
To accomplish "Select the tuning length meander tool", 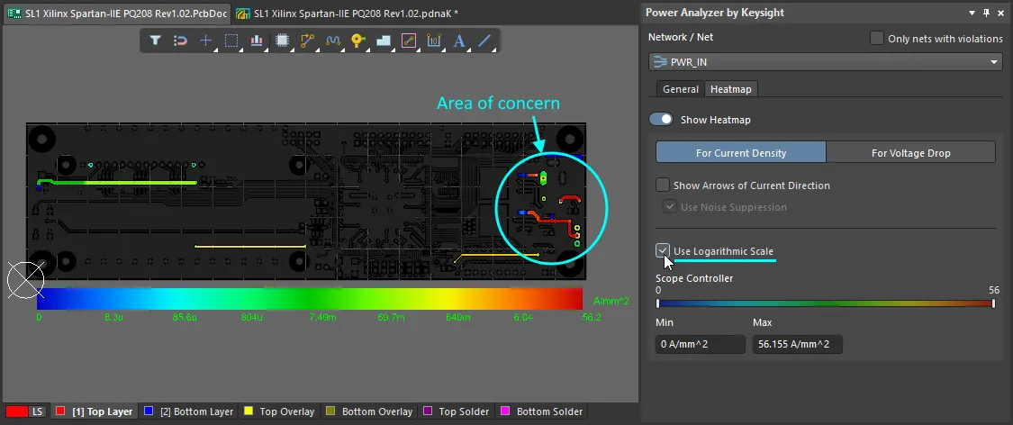I will (332, 40).
